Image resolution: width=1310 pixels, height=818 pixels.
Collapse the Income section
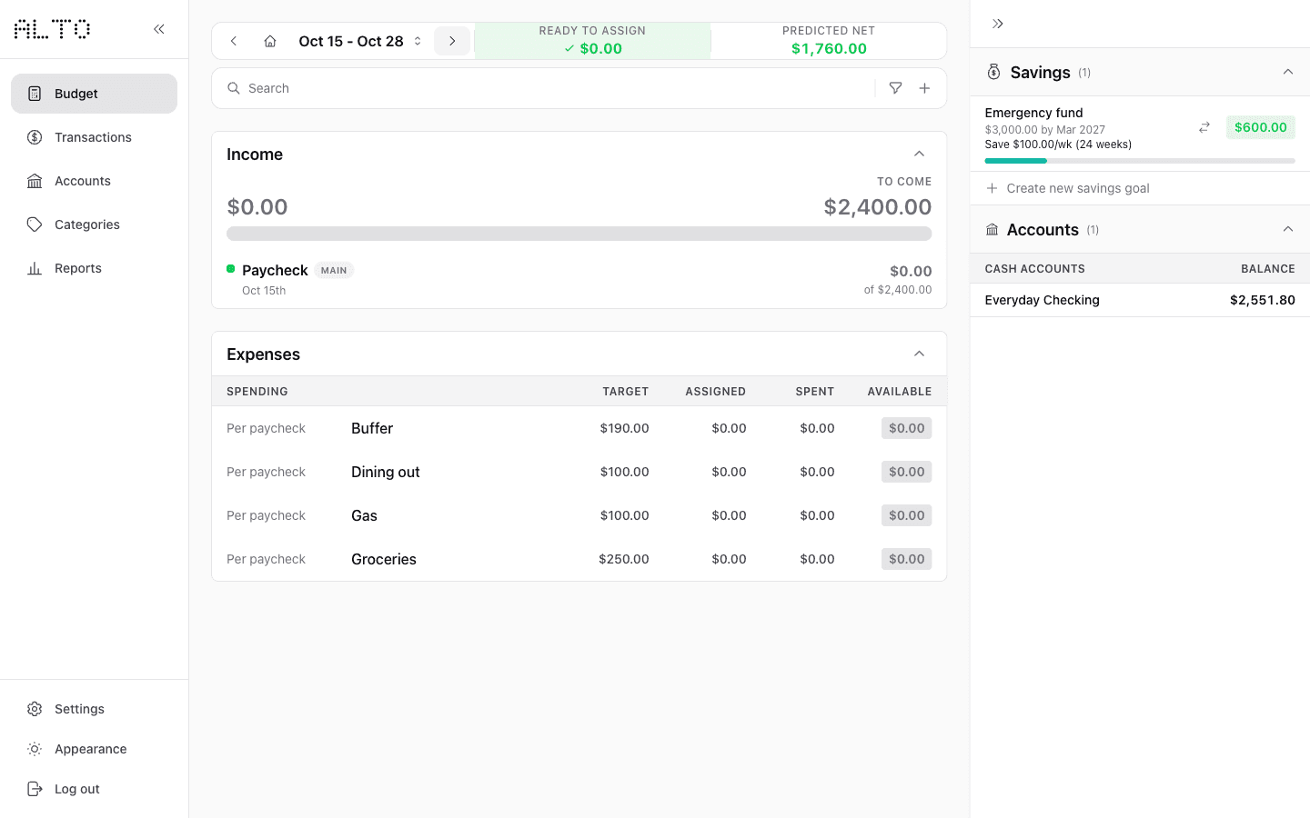920,154
